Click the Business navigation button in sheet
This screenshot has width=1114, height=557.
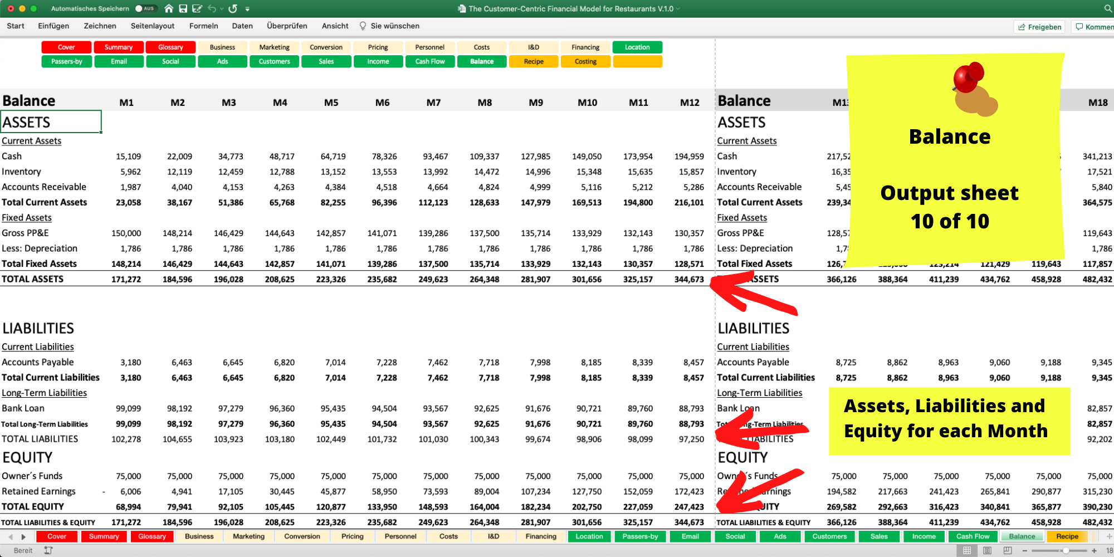[x=222, y=47]
